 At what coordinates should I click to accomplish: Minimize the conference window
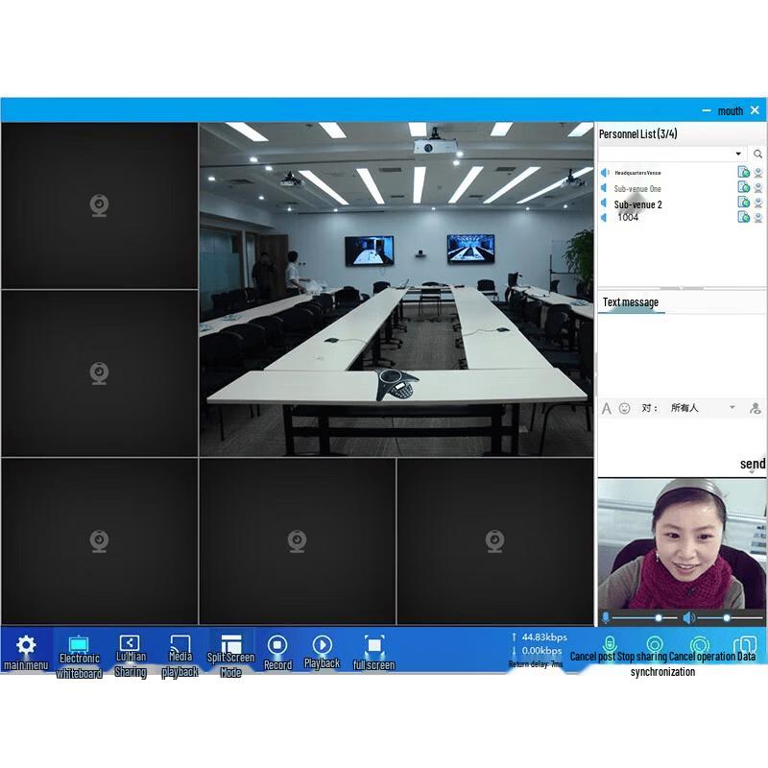click(707, 110)
